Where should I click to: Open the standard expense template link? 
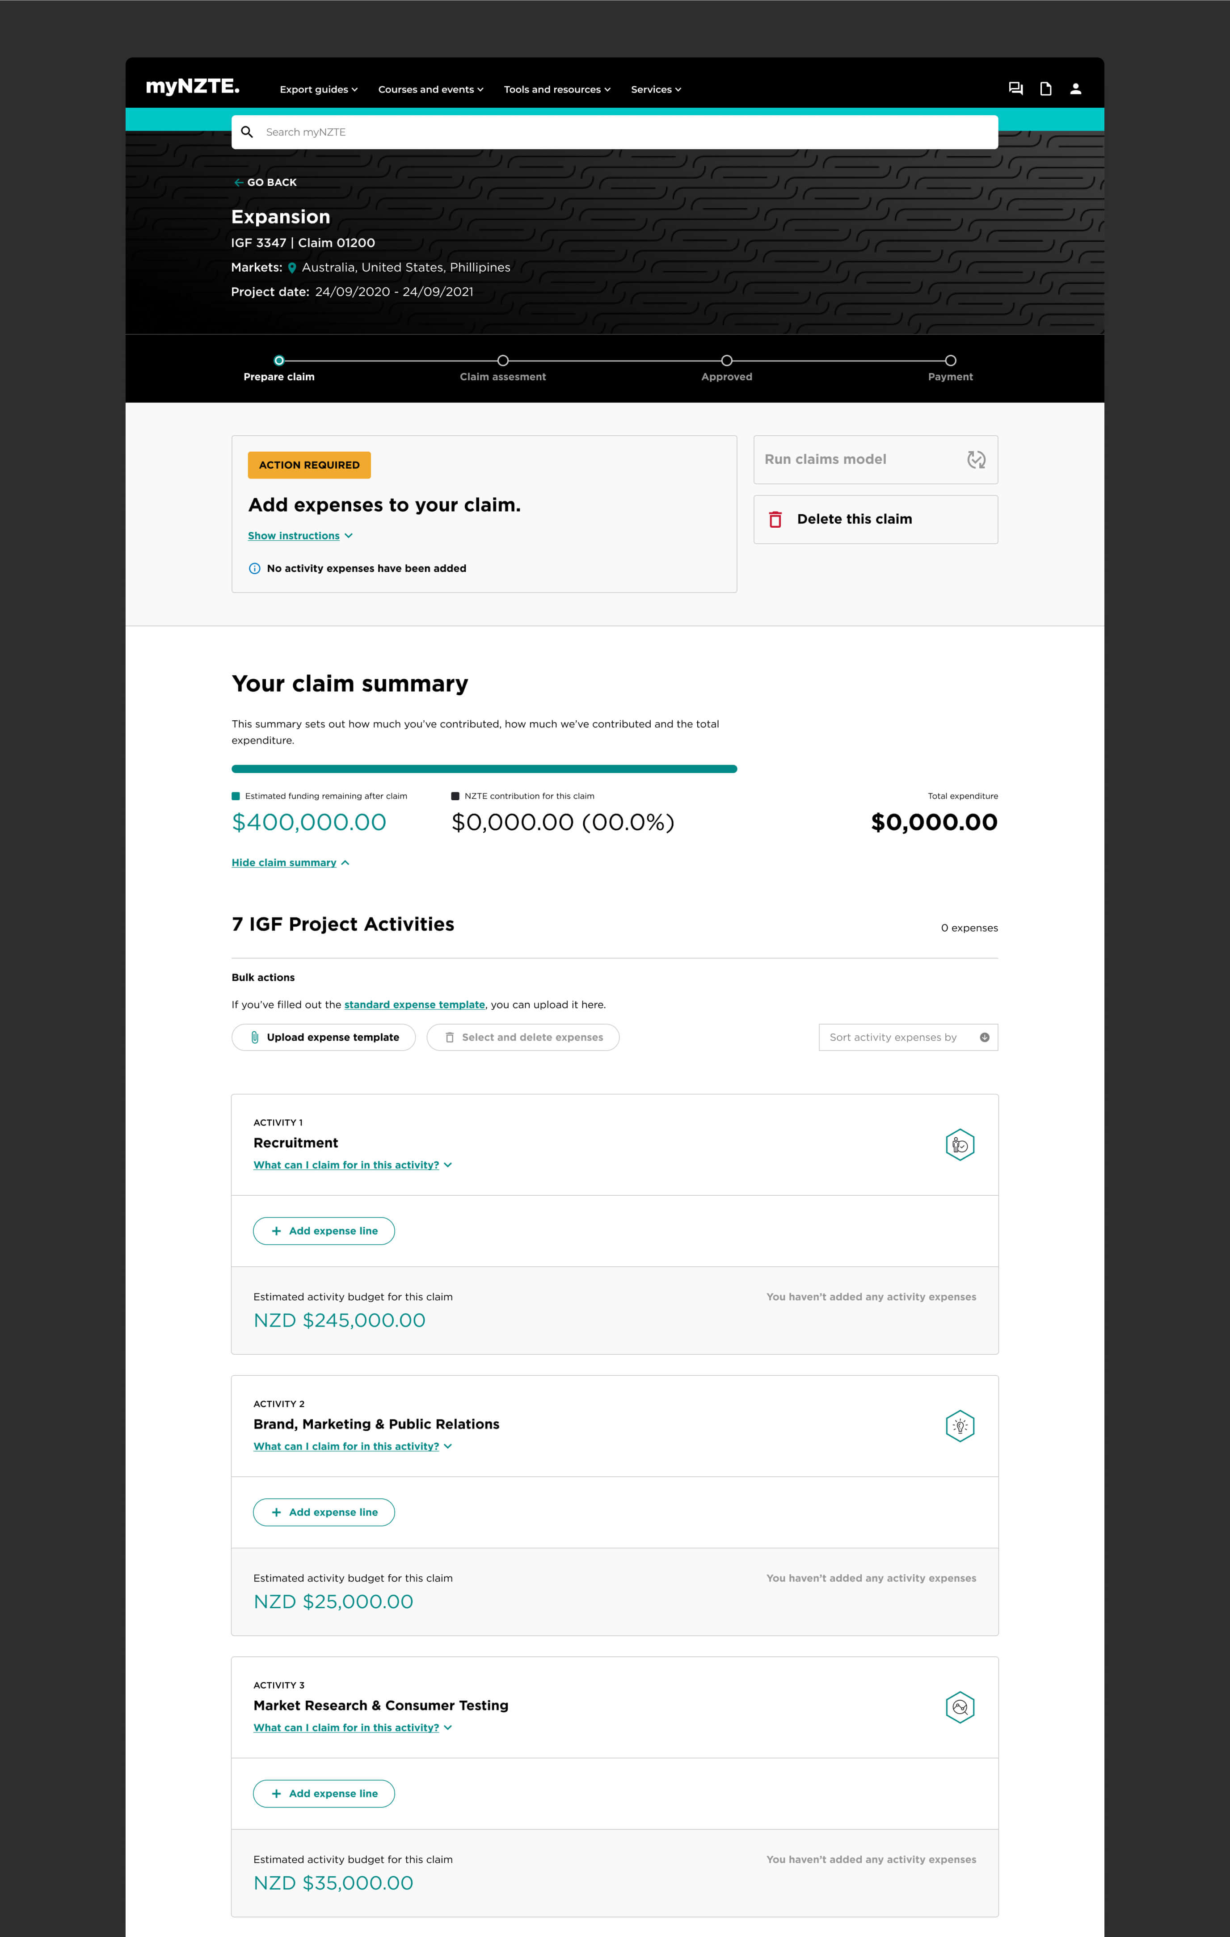click(414, 1005)
